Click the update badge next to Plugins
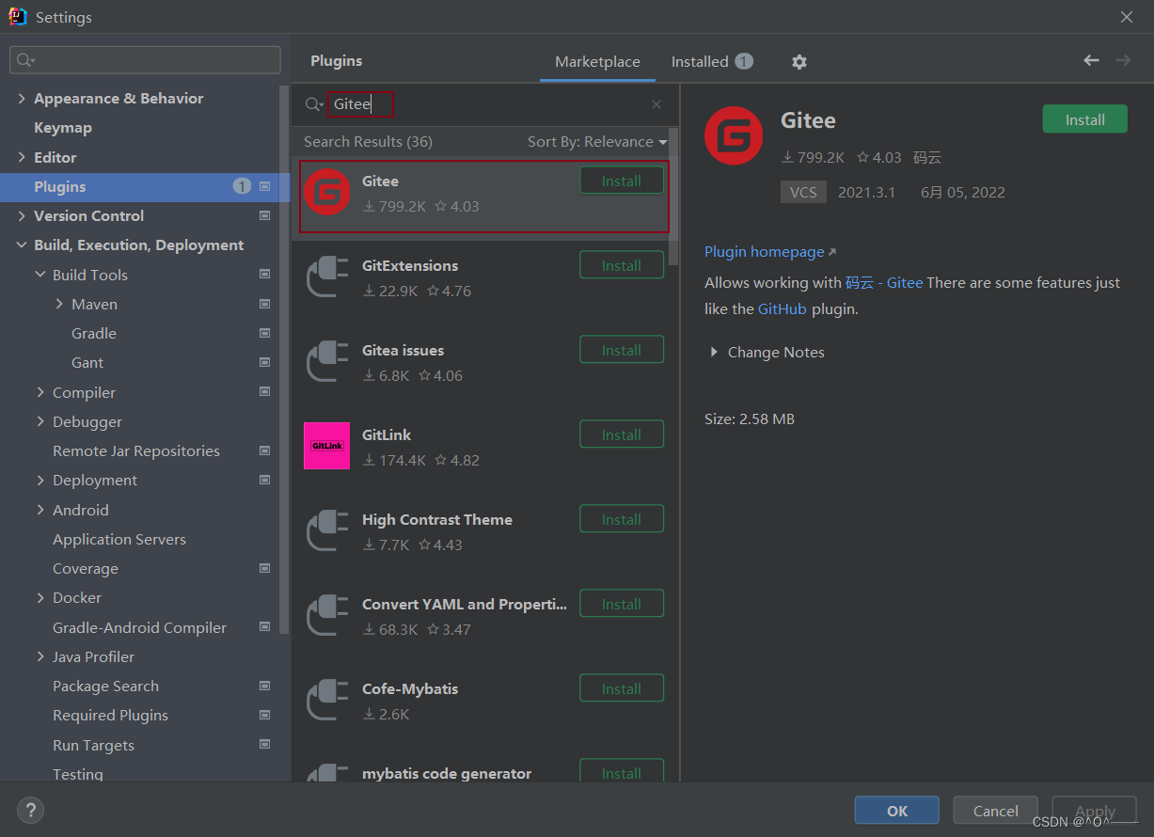The height and width of the screenshot is (837, 1154). pyautogui.click(x=242, y=186)
